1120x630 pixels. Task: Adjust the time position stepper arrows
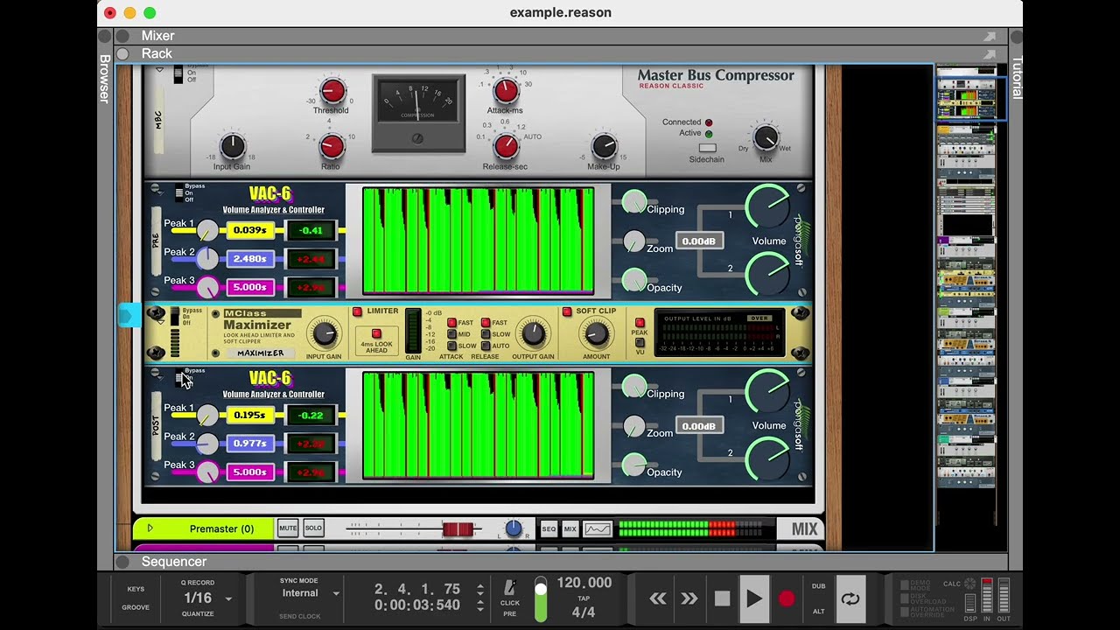(479, 605)
